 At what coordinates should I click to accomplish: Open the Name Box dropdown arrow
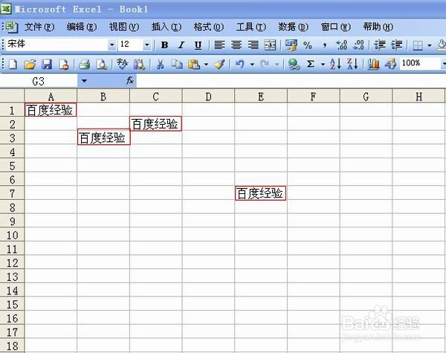[x=84, y=81]
